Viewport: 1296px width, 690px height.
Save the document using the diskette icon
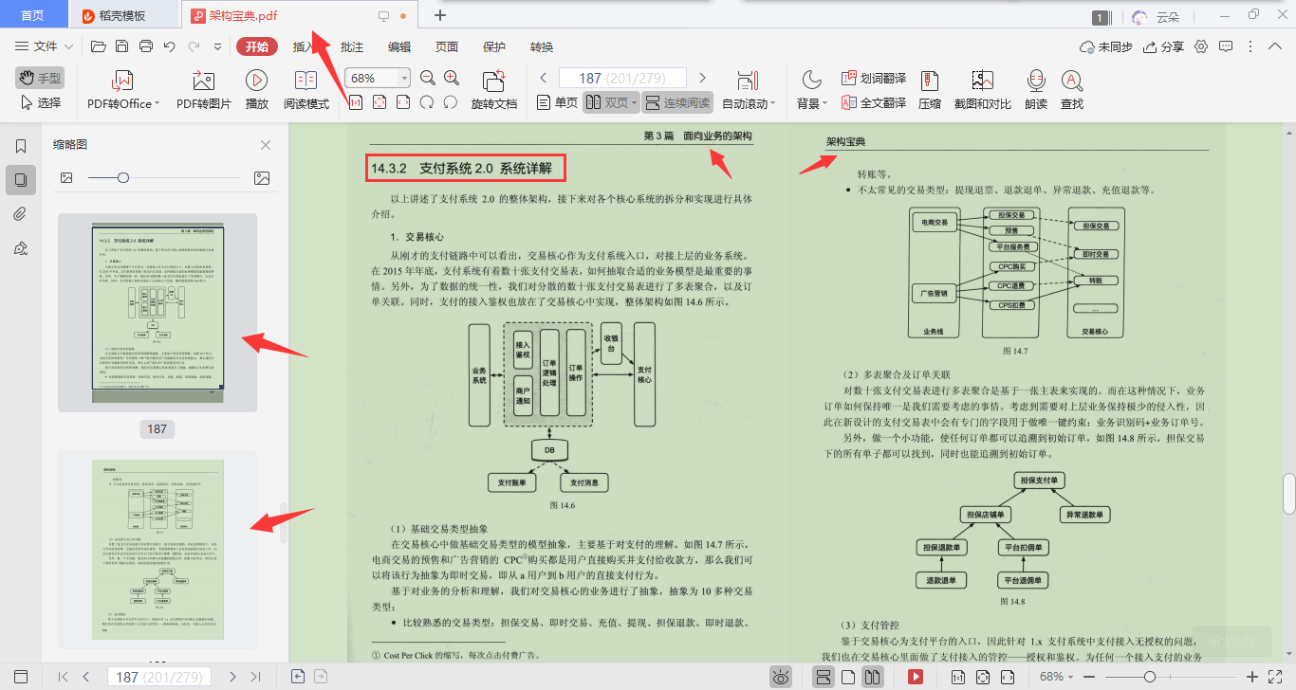click(x=121, y=46)
